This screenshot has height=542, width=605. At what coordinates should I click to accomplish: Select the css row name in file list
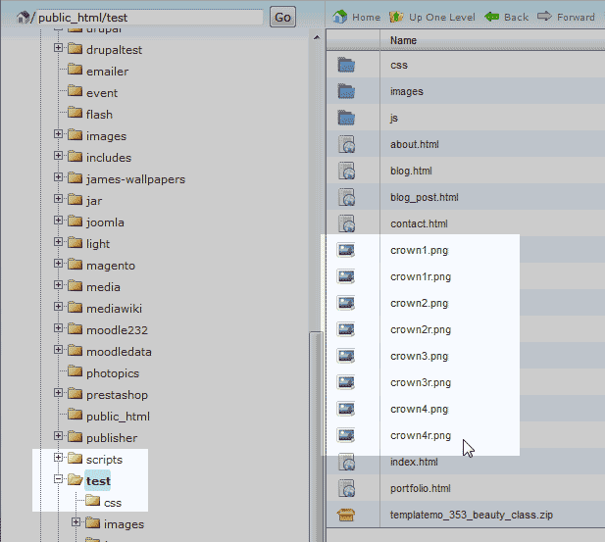click(x=399, y=66)
